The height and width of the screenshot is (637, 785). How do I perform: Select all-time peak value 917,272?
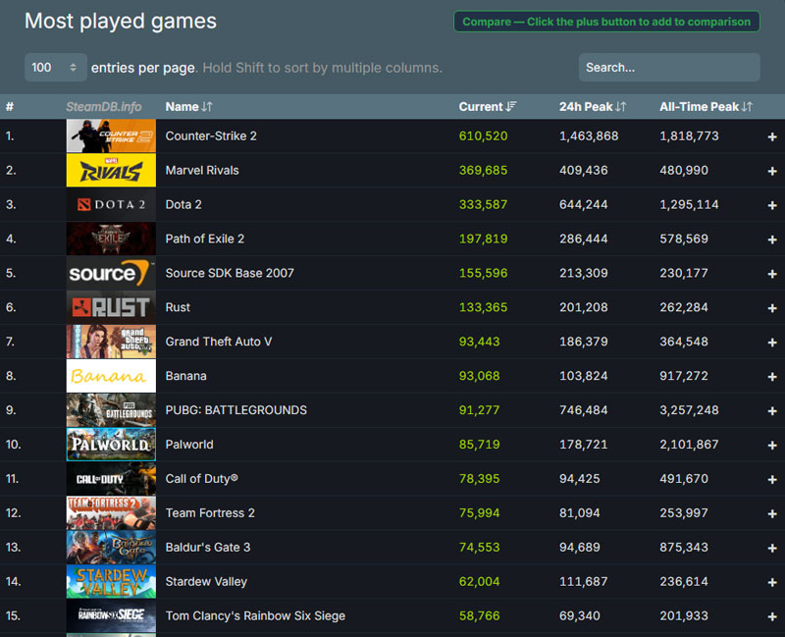pos(683,376)
